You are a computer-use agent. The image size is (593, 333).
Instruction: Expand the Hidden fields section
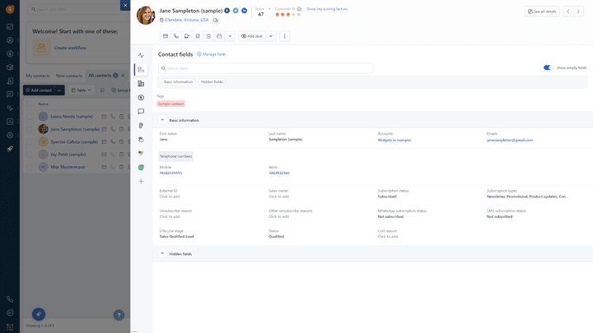coord(162,254)
